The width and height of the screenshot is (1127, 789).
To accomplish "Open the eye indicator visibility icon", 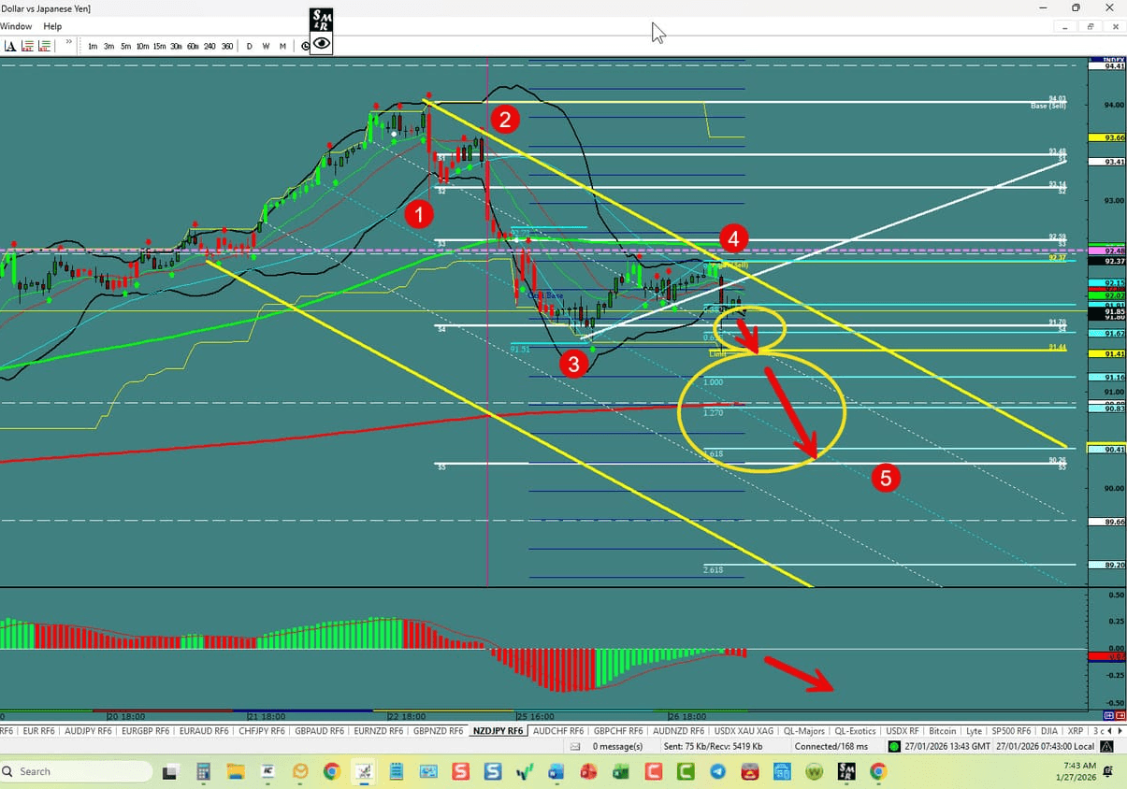I will click(x=321, y=42).
